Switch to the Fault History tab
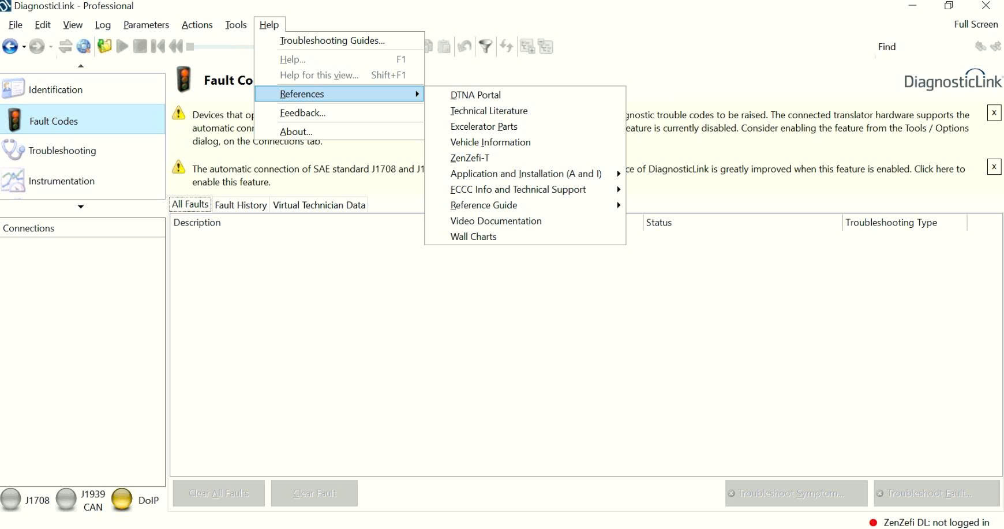The width and height of the screenshot is (1004, 529). point(241,205)
